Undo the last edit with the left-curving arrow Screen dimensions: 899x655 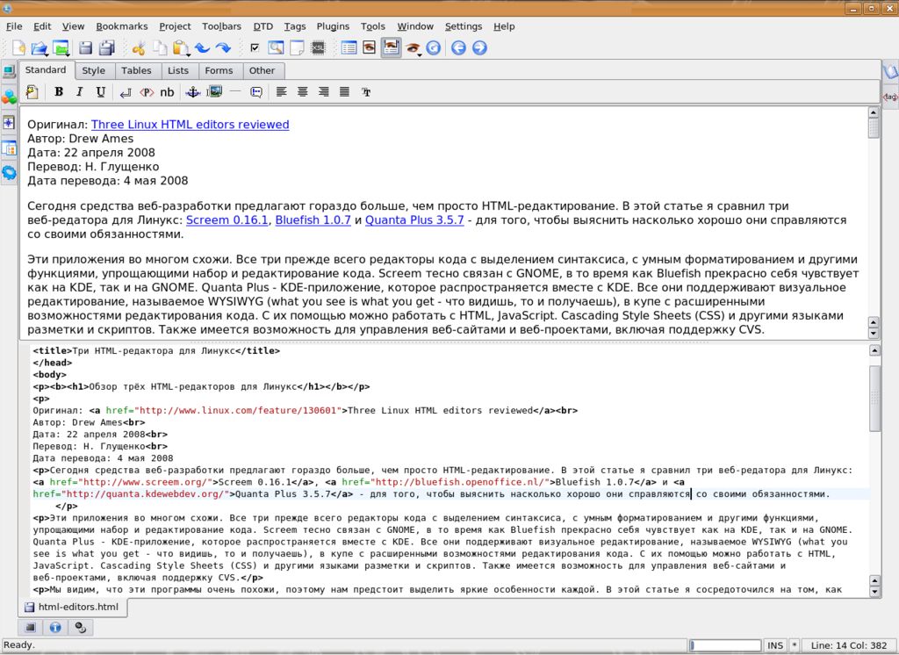pyautogui.click(x=202, y=47)
